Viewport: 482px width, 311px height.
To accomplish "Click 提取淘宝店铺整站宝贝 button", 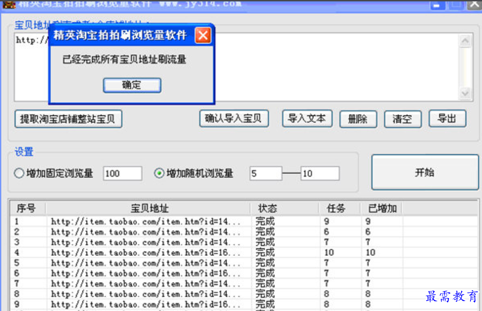I will click(x=68, y=119).
